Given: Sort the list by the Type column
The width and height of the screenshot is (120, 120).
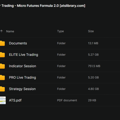Looking at the screenshot, I should 60,31.
